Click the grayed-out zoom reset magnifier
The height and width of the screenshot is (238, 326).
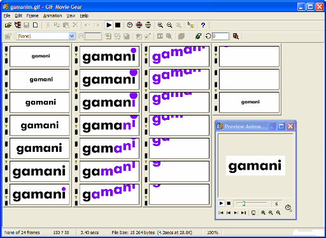[178, 25]
